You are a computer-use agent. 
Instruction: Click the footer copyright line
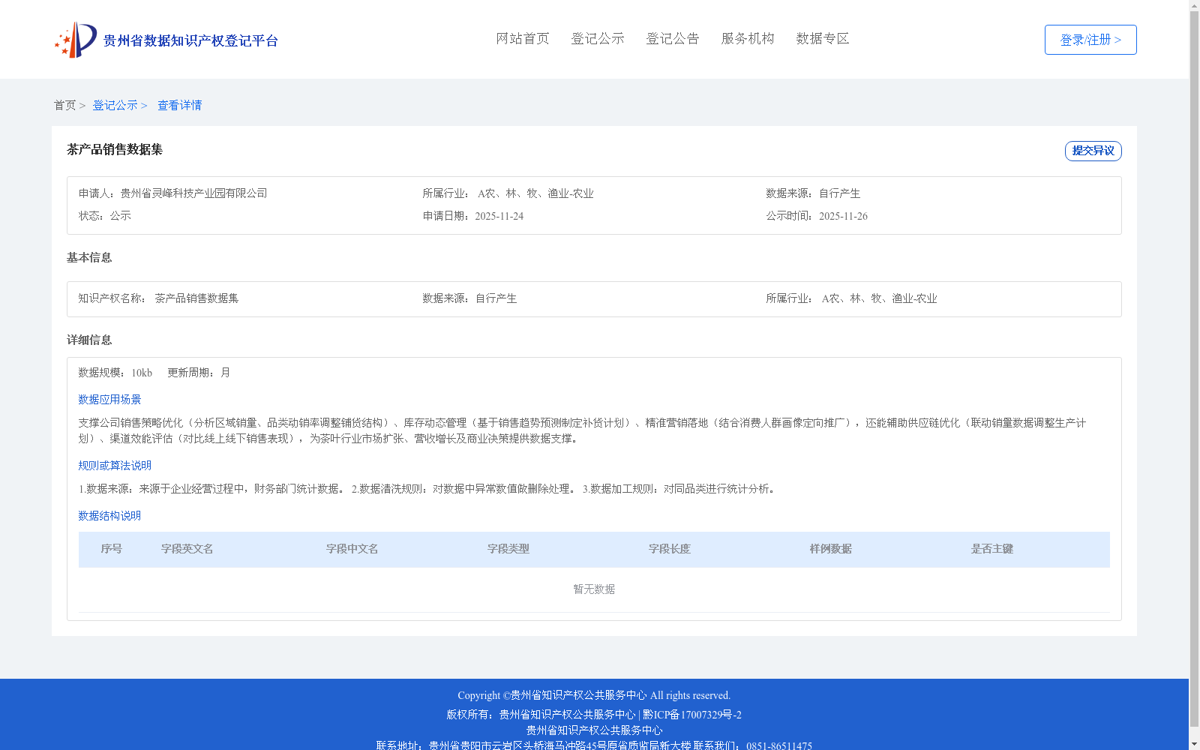click(x=594, y=695)
